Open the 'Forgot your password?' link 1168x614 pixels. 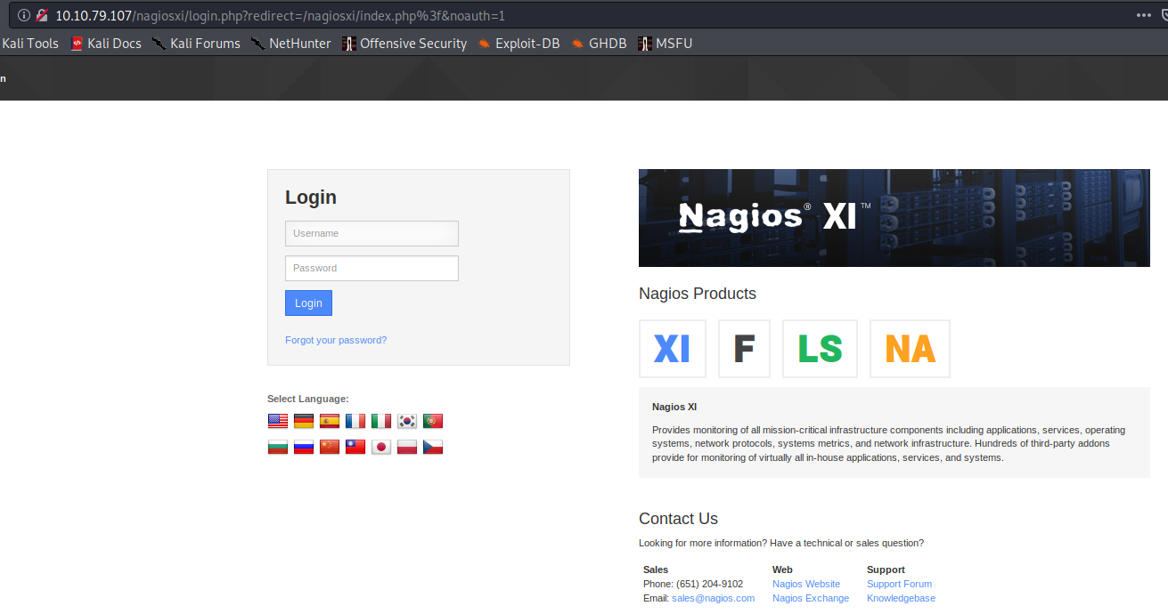point(336,340)
